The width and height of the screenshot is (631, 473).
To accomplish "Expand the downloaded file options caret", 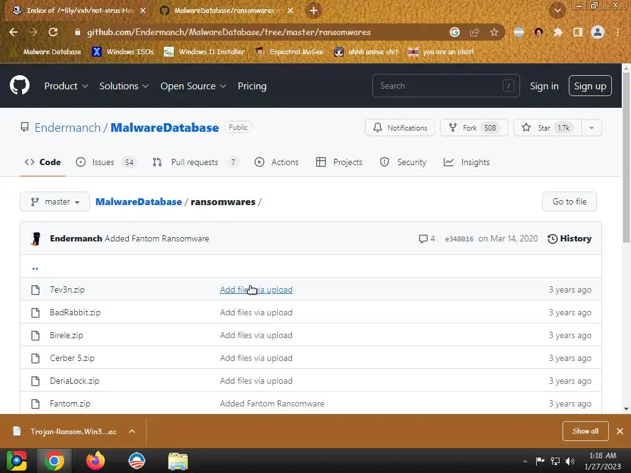I will [x=132, y=431].
